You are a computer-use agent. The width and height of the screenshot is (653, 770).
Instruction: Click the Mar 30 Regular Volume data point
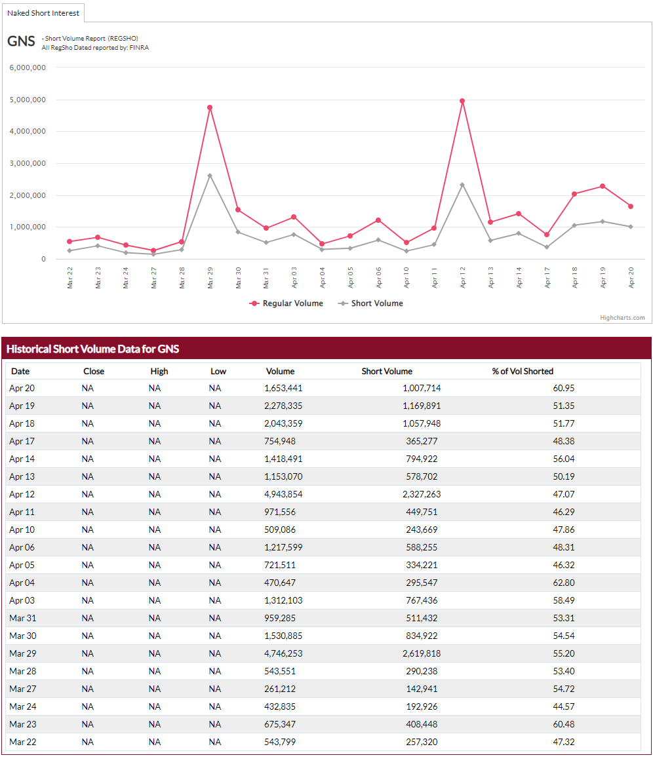coord(238,210)
